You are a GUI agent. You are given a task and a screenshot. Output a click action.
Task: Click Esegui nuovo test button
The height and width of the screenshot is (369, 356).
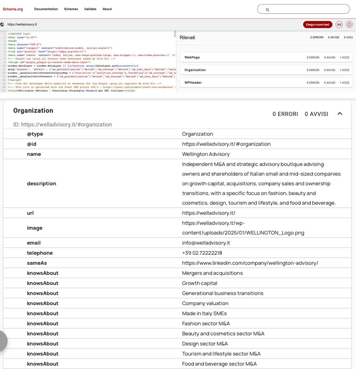tap(318, 25)
